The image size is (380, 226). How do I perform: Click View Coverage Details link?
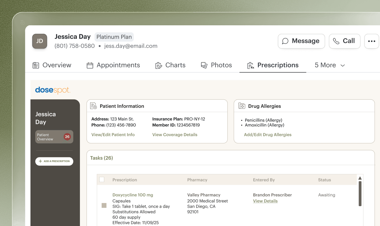pyautogui.click(x=175, y=135)
